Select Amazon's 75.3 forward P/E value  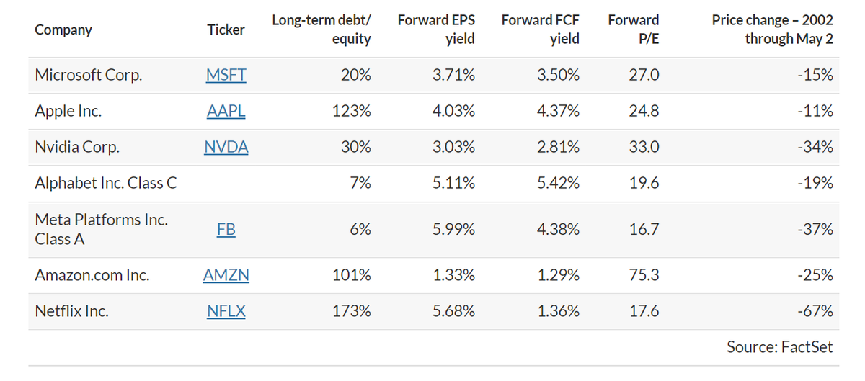[644, 275]
